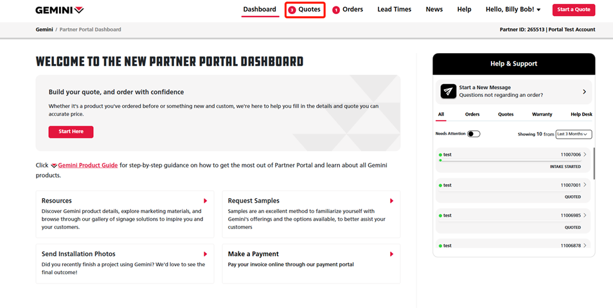Click the paper plane message icon
The width and height of the screenshot is (613, 308).
coord(448,92)
